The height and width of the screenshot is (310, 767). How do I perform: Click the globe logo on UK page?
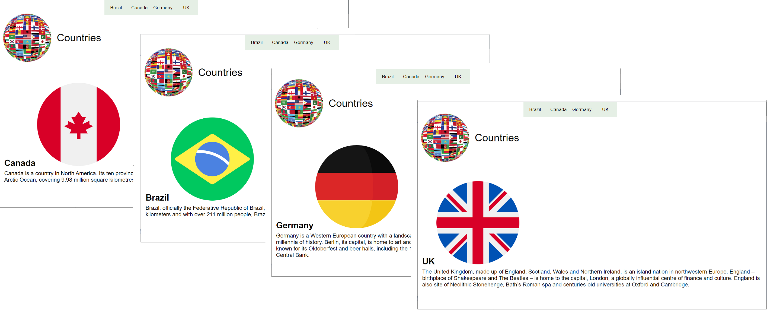click(x=445, y=137)
